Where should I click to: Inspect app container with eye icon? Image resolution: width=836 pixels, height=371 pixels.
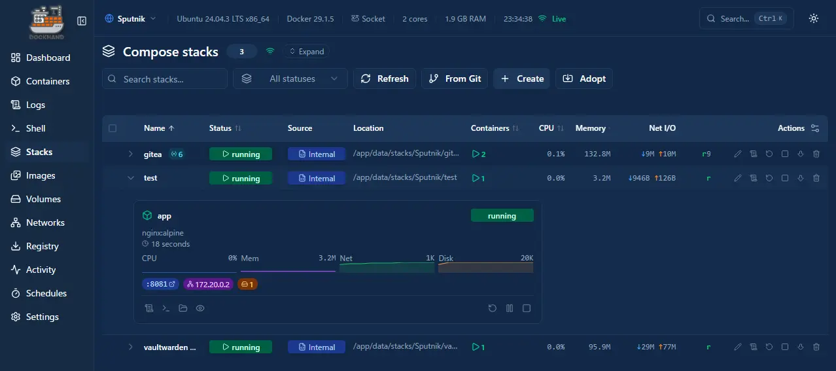coord(200,308)
